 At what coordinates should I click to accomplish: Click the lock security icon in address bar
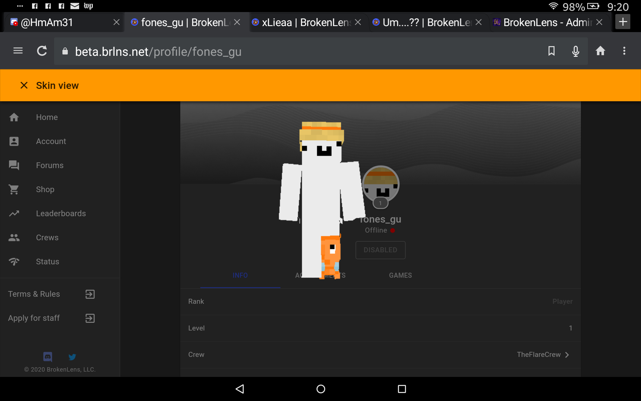click(x=65, y=51)
